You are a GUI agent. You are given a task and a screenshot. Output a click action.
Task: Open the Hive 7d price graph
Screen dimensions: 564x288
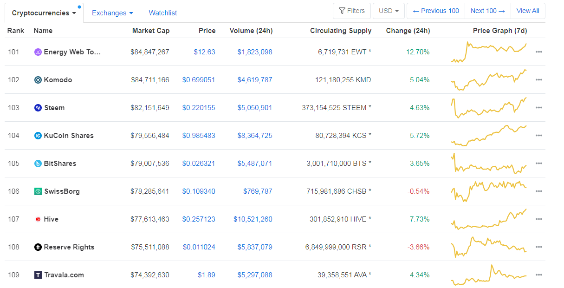(489, 219)
